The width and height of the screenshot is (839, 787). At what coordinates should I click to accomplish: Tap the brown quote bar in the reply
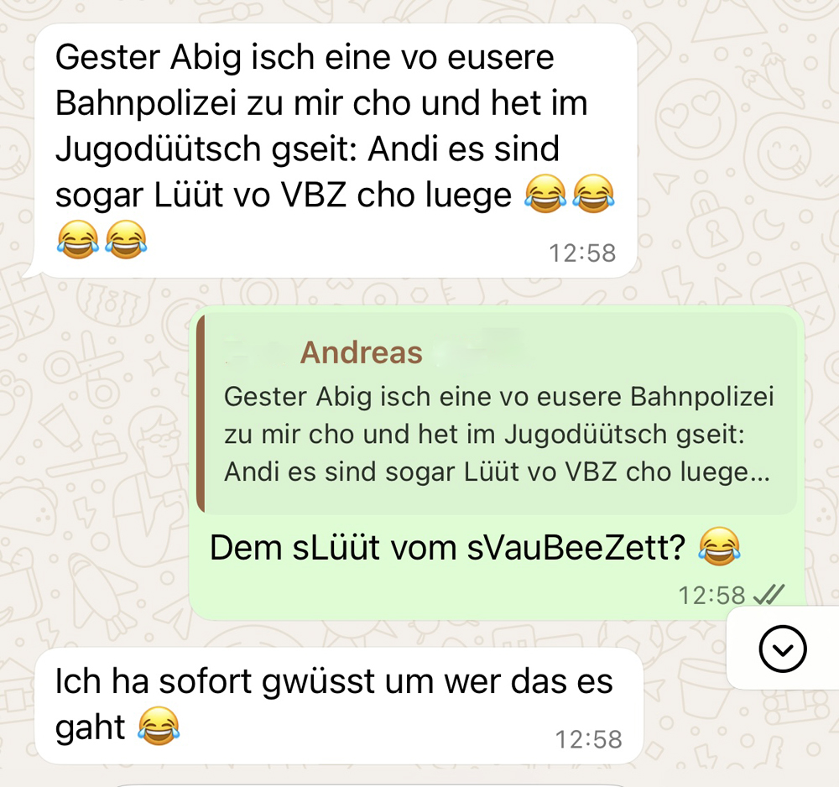[x=201, y=414]
